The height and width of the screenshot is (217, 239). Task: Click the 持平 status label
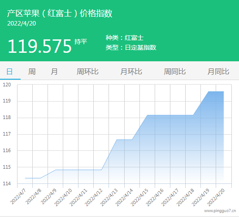[x=81, y=42]
